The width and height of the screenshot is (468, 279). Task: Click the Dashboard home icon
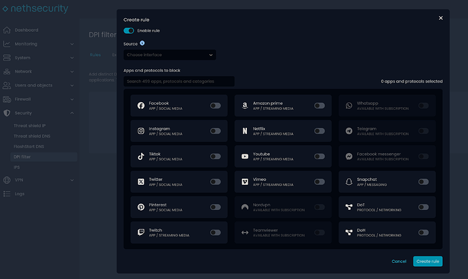pos(7,30)
